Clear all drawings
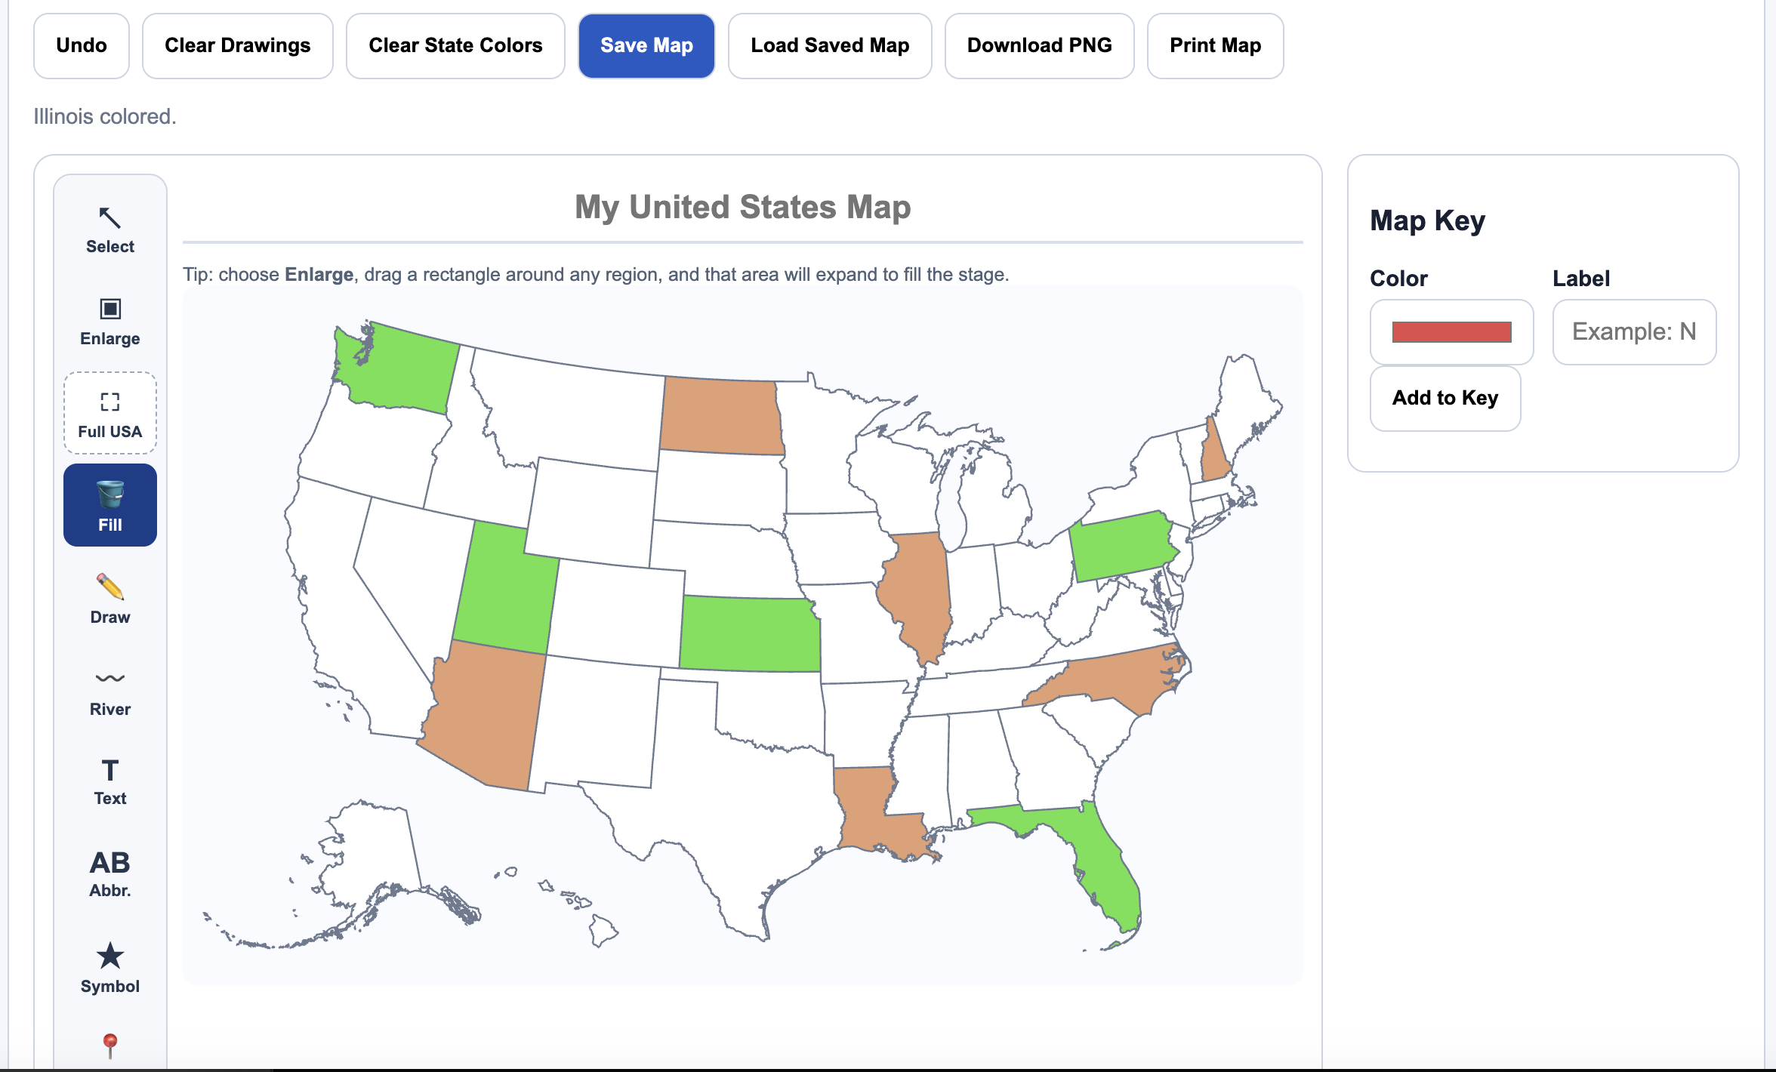1776x1072 pixels. coord(238,45)
